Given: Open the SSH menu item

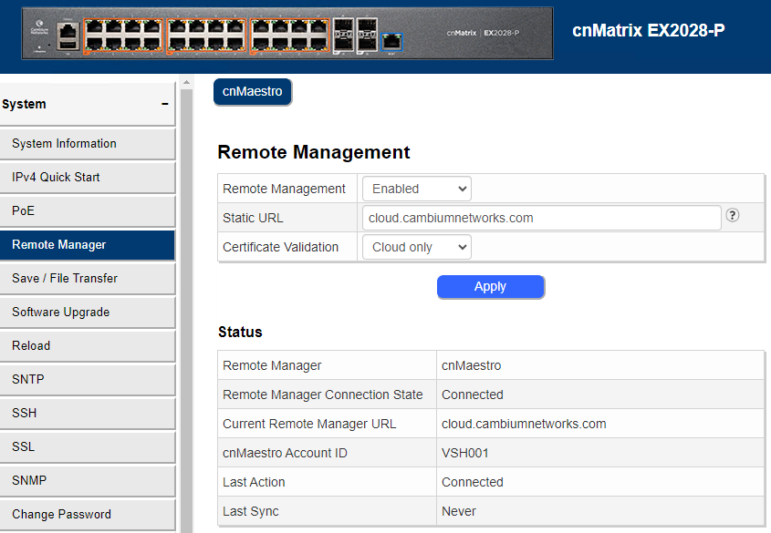Looking at the screenshot, I should [x=88, y=414].
